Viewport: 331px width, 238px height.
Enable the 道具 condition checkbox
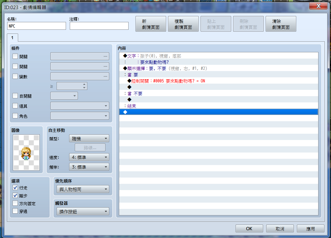coord(15,106)
